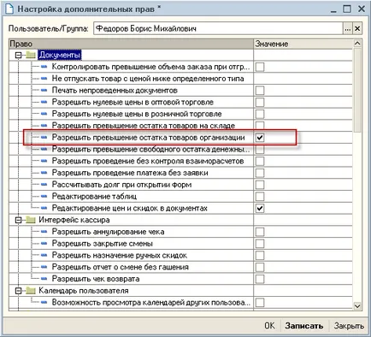Toggle Рассчитывать долг при открытии форм checkbox
Image resolution: width=371 pixels, height=337 pixels.
260,185
